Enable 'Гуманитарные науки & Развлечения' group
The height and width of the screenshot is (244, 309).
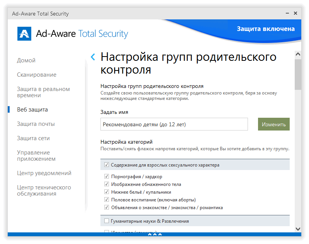[106, 220]
